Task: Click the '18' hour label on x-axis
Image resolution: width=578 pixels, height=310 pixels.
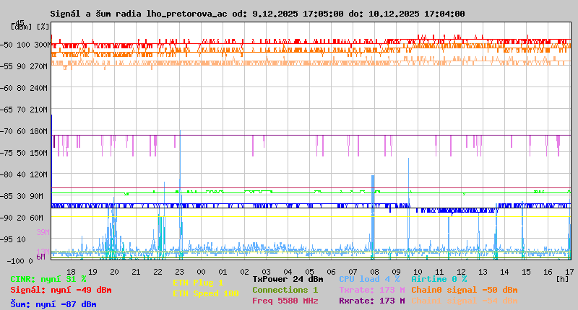Action: 71,272
